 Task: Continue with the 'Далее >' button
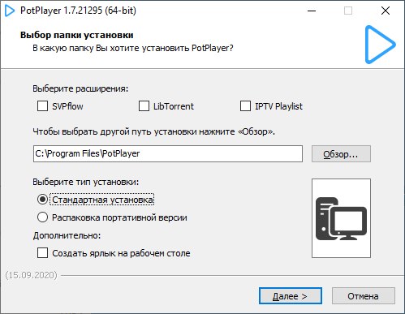[291, 296]
